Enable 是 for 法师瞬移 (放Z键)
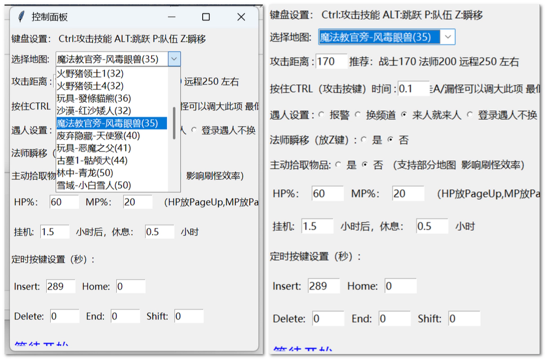 (x=363, y=140)
